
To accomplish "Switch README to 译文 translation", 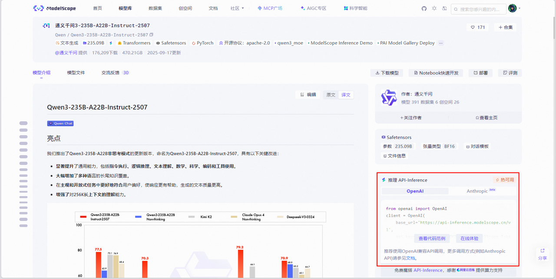I will [346, 95].
